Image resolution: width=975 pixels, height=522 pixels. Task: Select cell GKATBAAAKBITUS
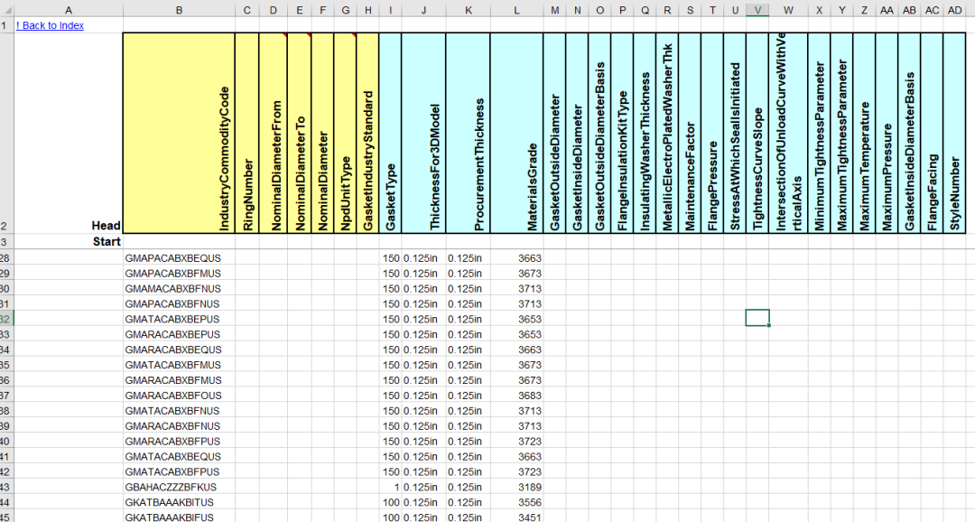coord(179,502)
